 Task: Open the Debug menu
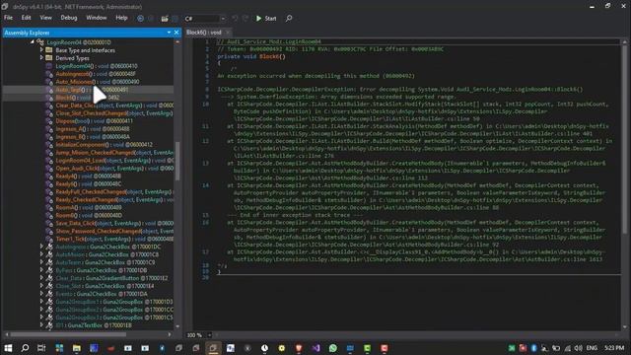coord(69,18)
